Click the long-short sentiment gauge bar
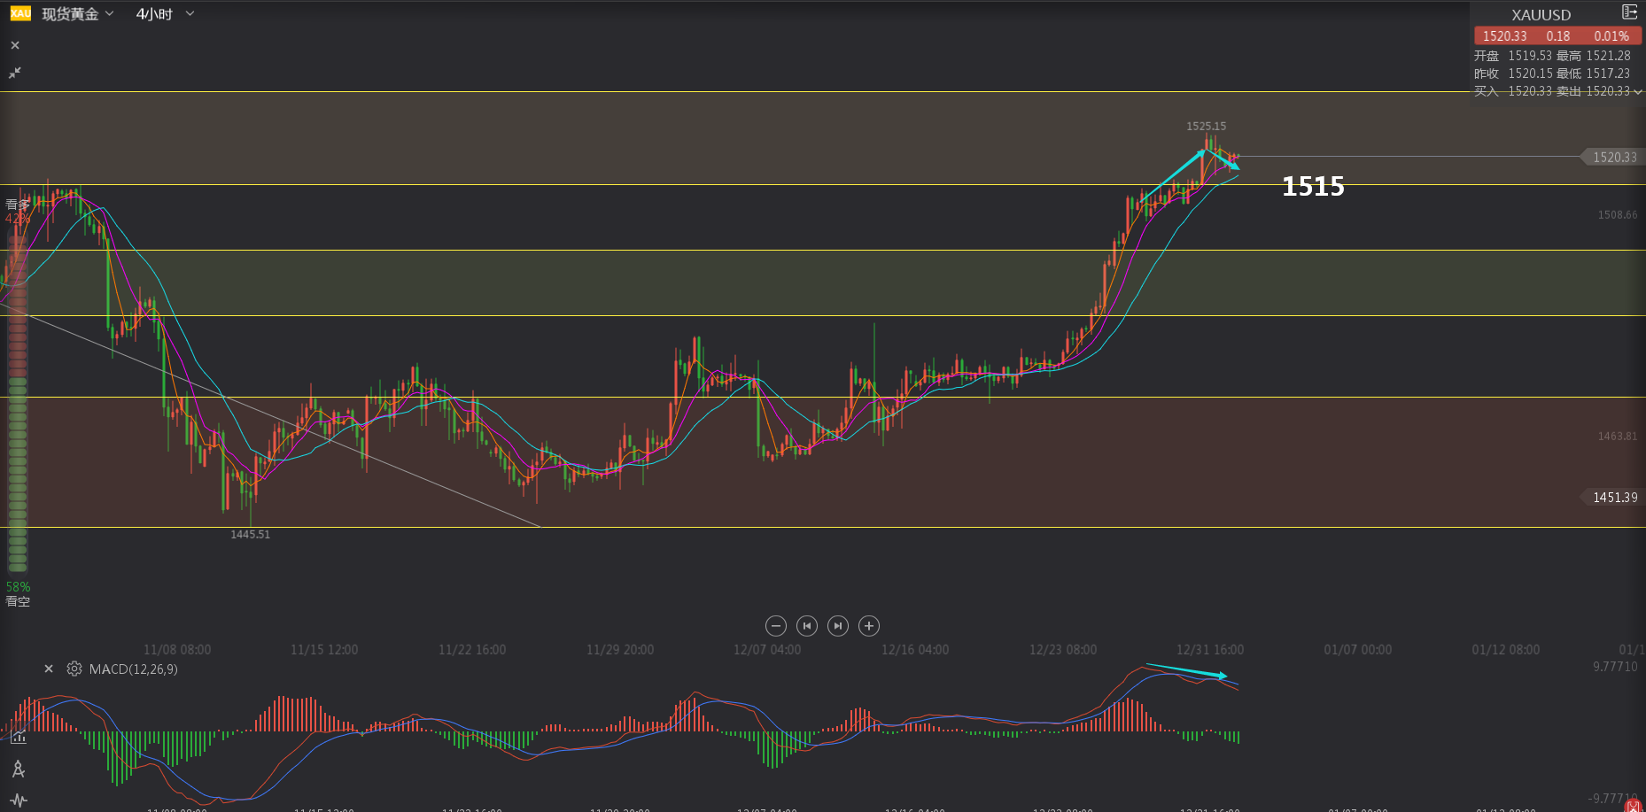 (x=17, y=398)
